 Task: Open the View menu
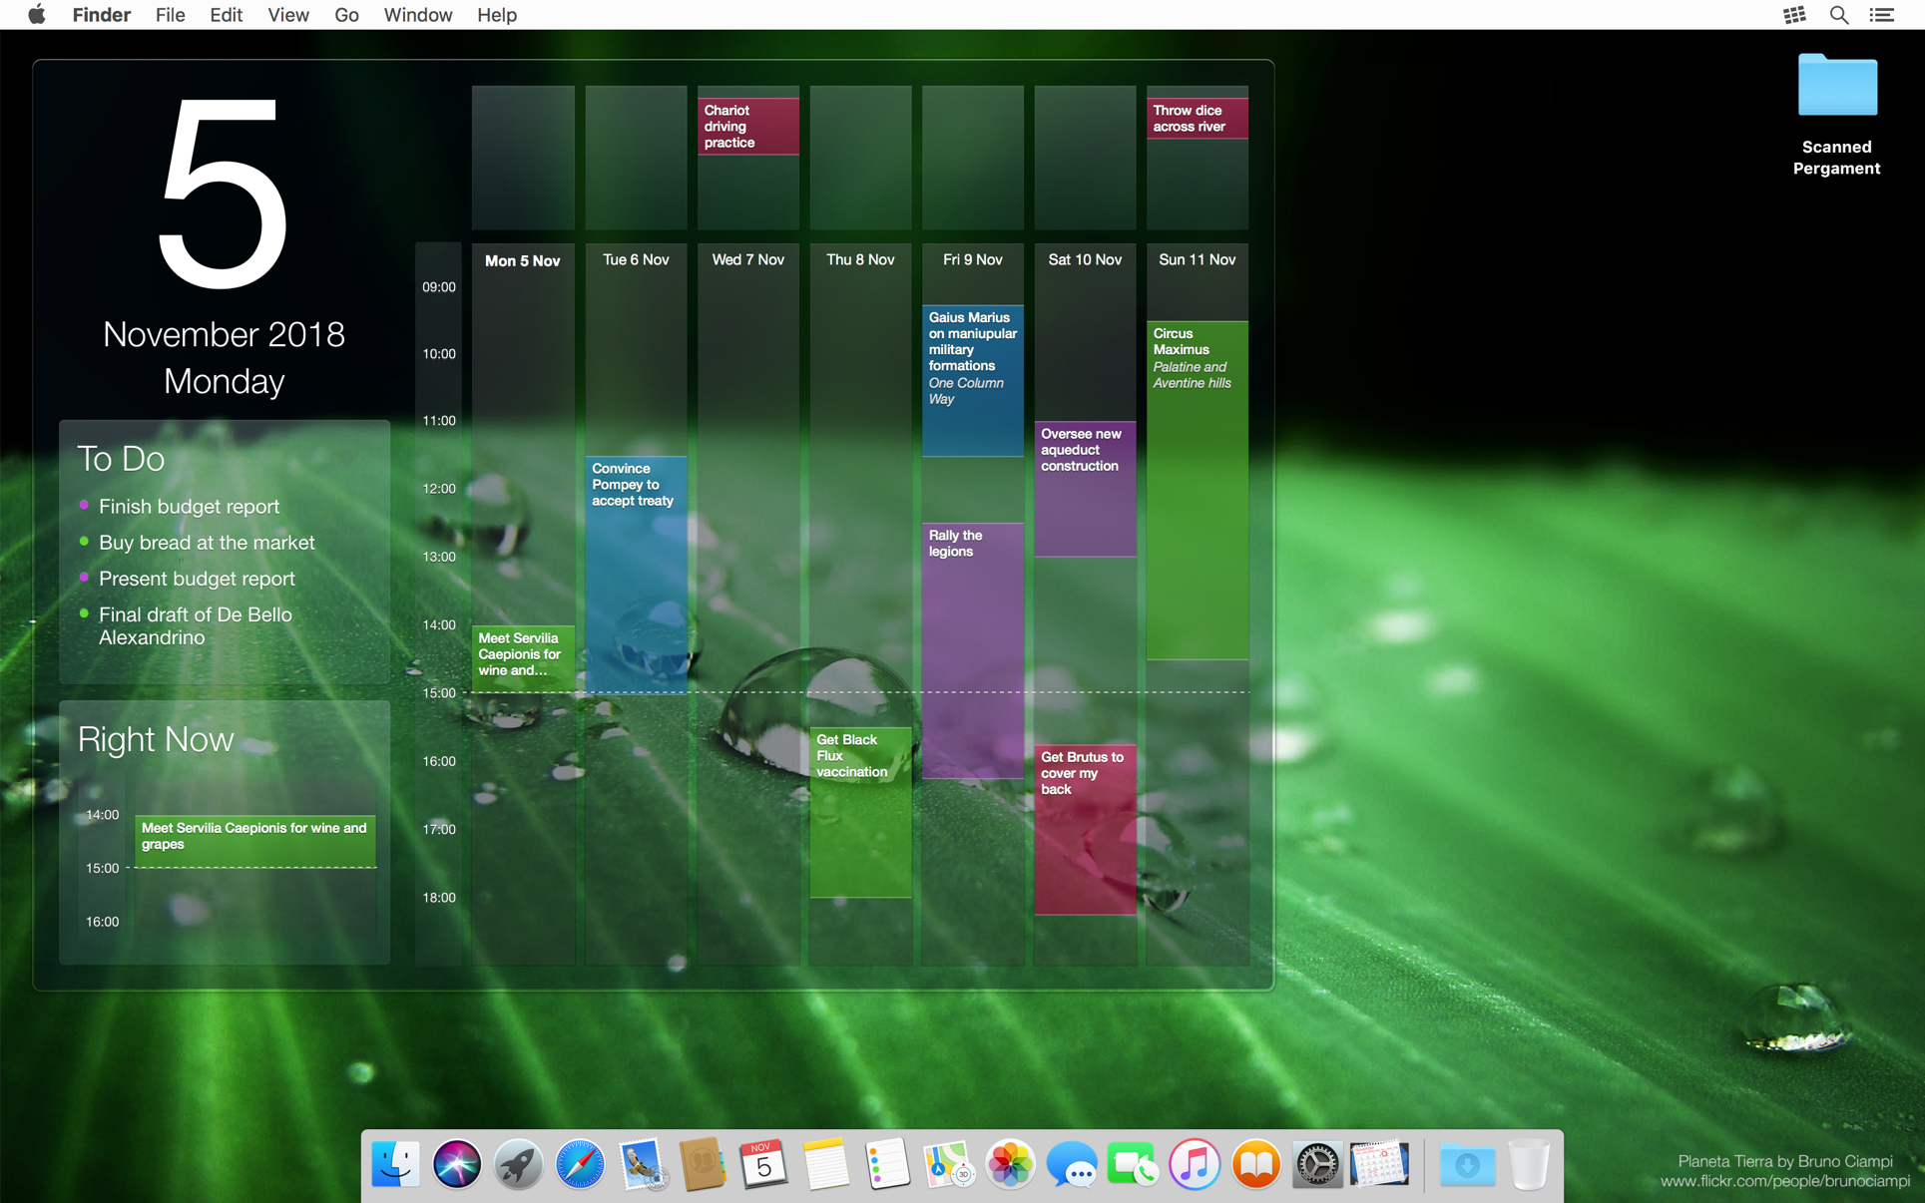287,15
